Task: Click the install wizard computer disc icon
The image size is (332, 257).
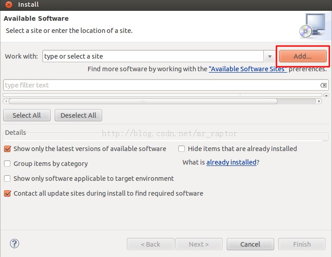Action: [311, 26]
